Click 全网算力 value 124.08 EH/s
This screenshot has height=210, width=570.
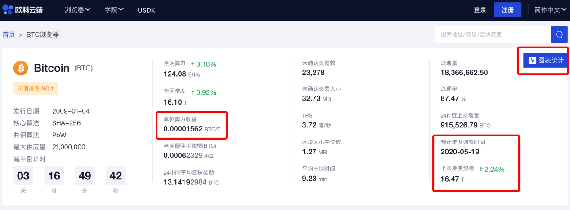pyautogui.click(x=182, y=74)
